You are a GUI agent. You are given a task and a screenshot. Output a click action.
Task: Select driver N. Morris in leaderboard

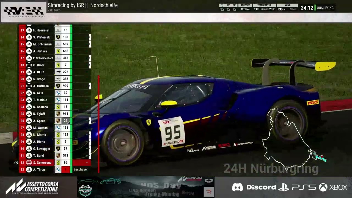tap(39, 135)
